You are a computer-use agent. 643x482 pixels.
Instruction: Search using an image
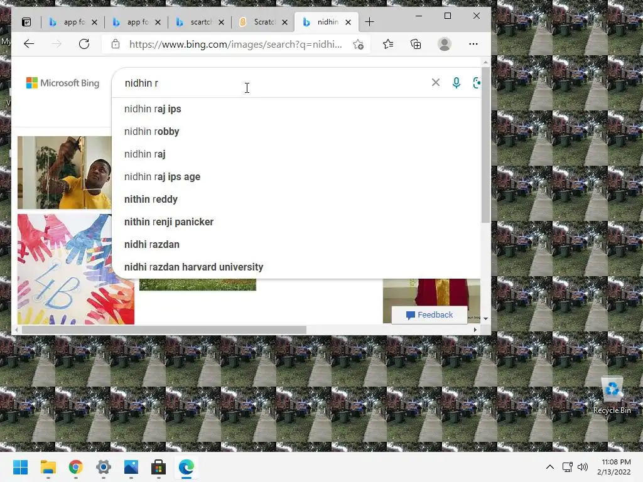[x=477, y=83]
